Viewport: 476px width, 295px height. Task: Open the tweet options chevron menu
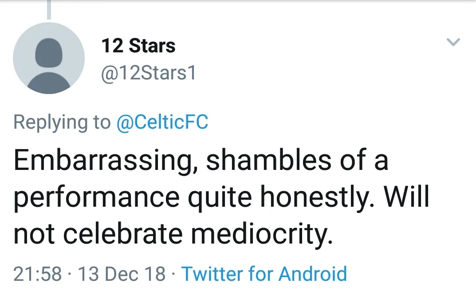coord(453,43)
